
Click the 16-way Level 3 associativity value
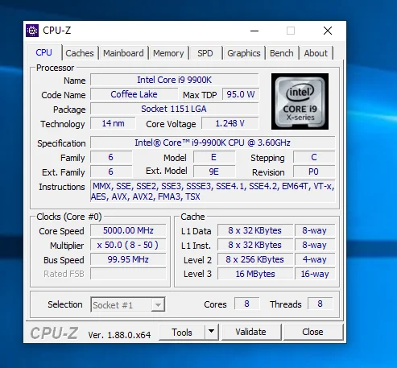point(315,274)
